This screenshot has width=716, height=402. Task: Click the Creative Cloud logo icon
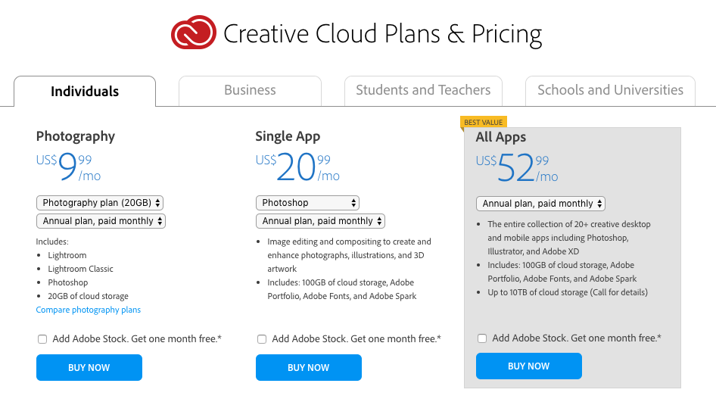194,33
